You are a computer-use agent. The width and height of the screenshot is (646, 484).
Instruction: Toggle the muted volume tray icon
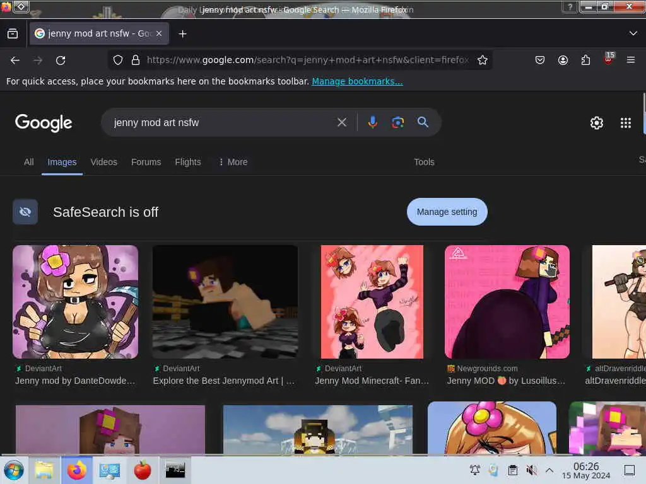click(531, 470)
